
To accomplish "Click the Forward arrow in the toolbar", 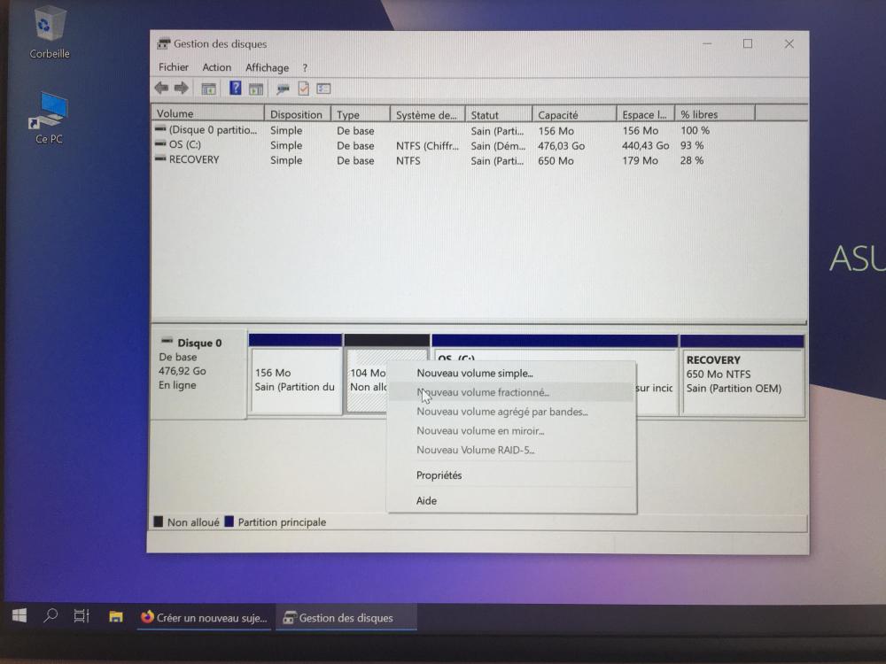I will [x=181, y=89].
